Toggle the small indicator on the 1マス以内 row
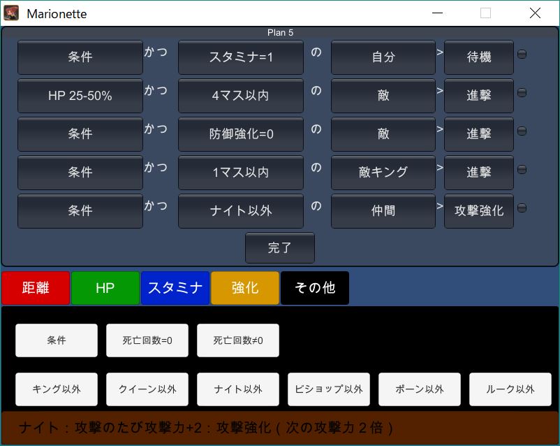Screen dimensions: 560x446 pyautogui.click(x=522, y=169)
